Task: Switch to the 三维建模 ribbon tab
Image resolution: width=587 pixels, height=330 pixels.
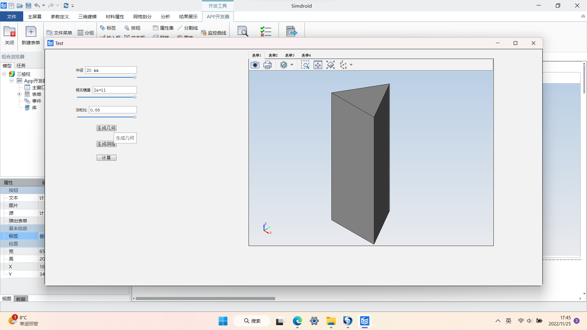Action: pos(87,16)
